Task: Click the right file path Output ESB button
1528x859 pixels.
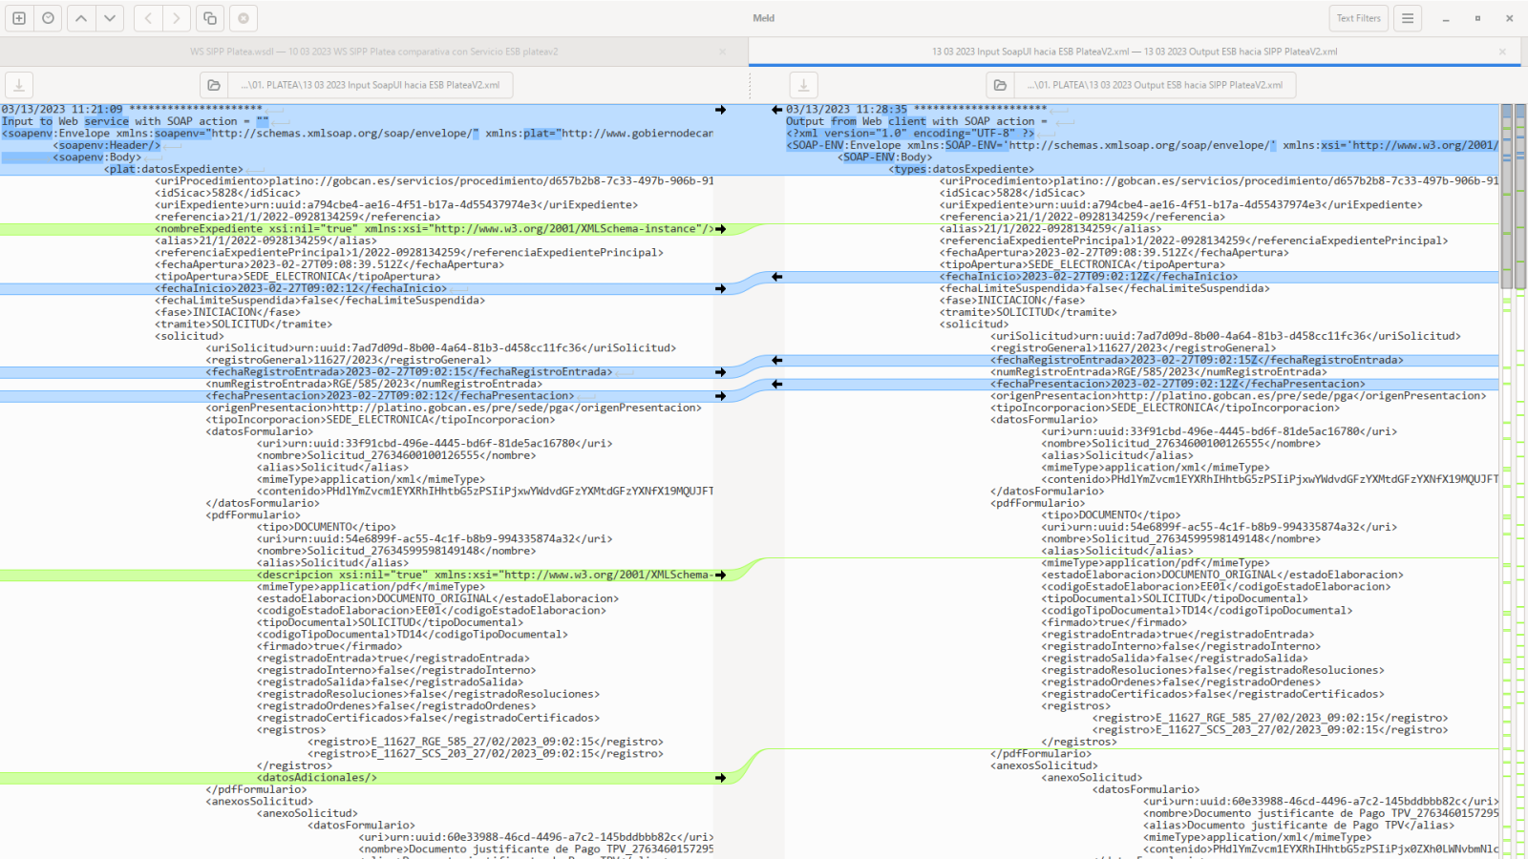Action: pos(1155,85)
